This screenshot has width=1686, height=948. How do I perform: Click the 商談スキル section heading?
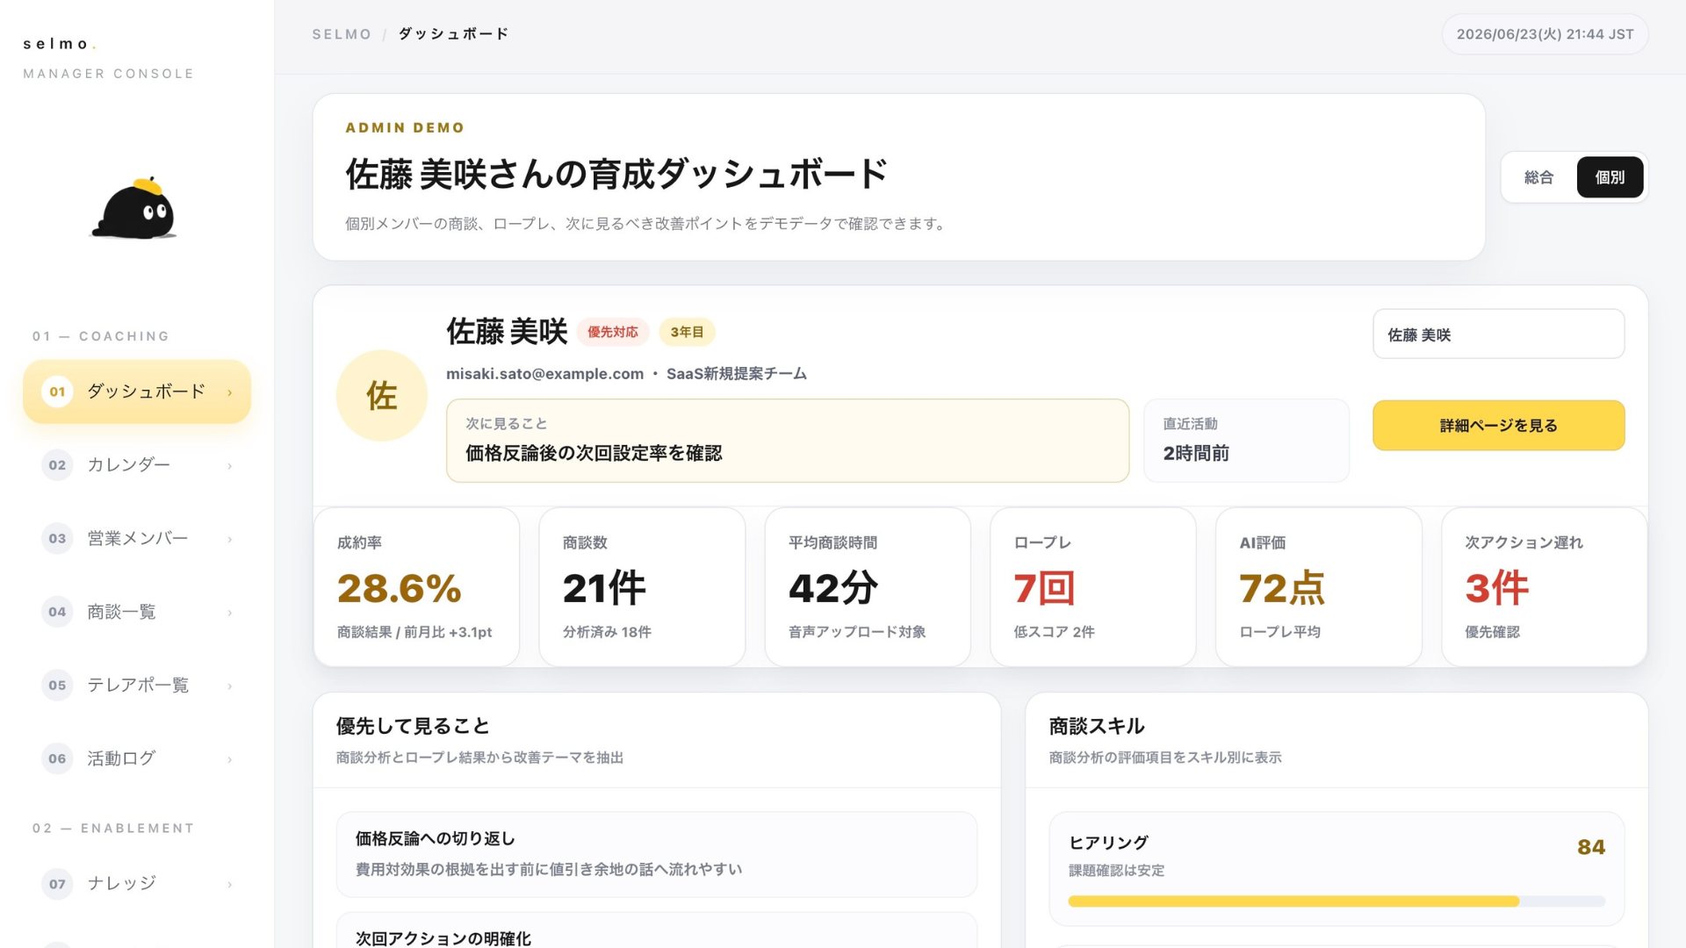(1097, 727)
